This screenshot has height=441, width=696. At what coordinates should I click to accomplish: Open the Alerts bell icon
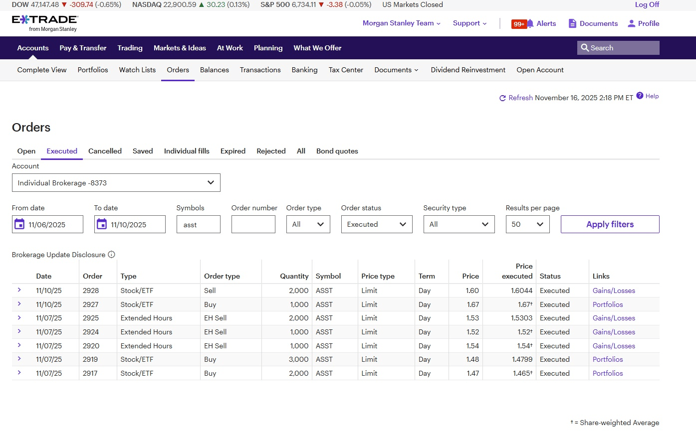(x=530, y=23)
